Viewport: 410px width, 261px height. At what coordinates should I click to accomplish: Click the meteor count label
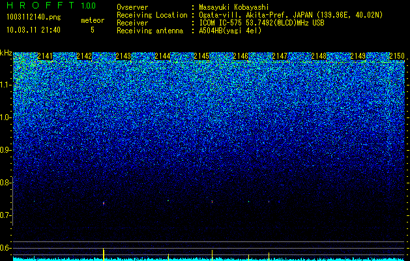[93, 20]
